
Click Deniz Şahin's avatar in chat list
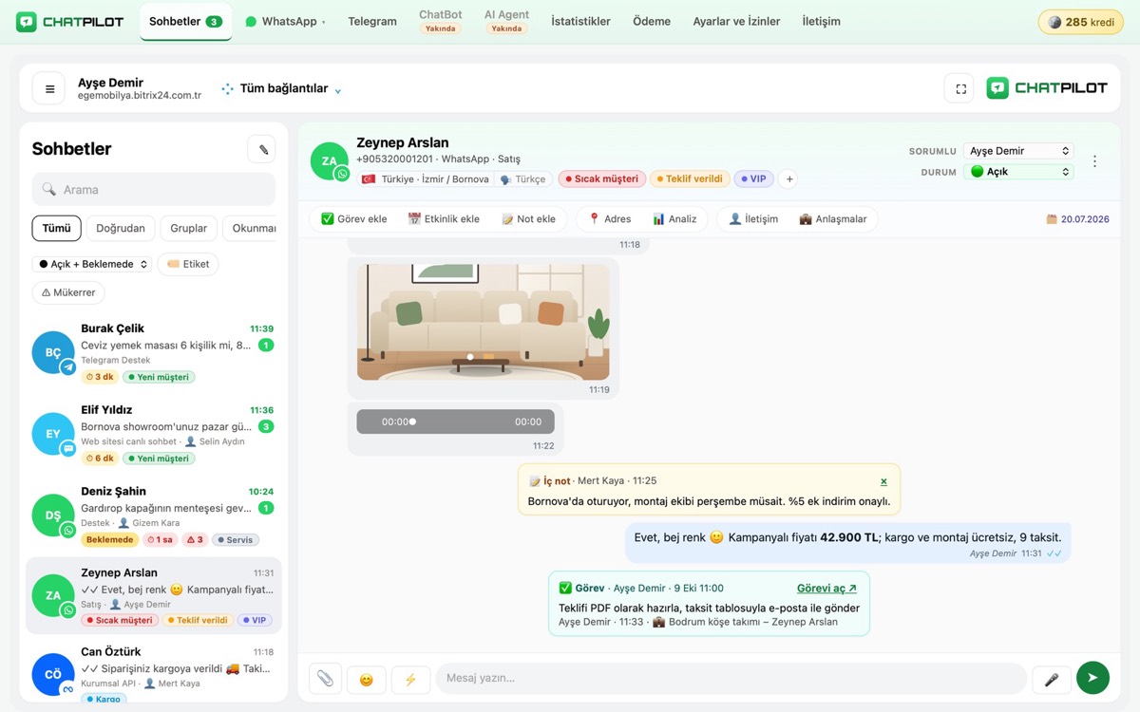click(53, 515)
